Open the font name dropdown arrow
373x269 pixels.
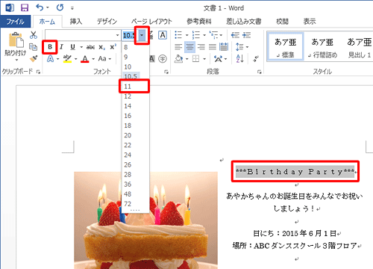117,35
